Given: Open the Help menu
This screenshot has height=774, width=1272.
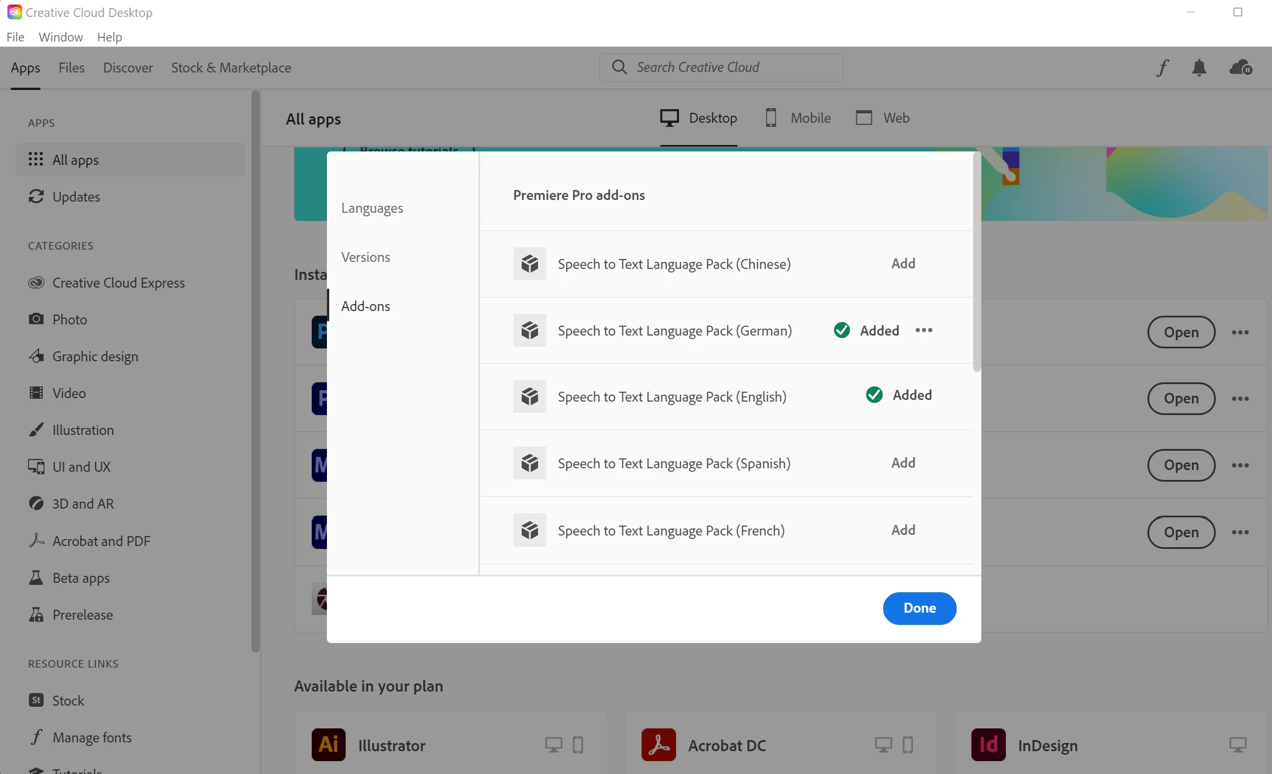Looking at the screenshot, I should pyautogui.click(x=109, y=37).
